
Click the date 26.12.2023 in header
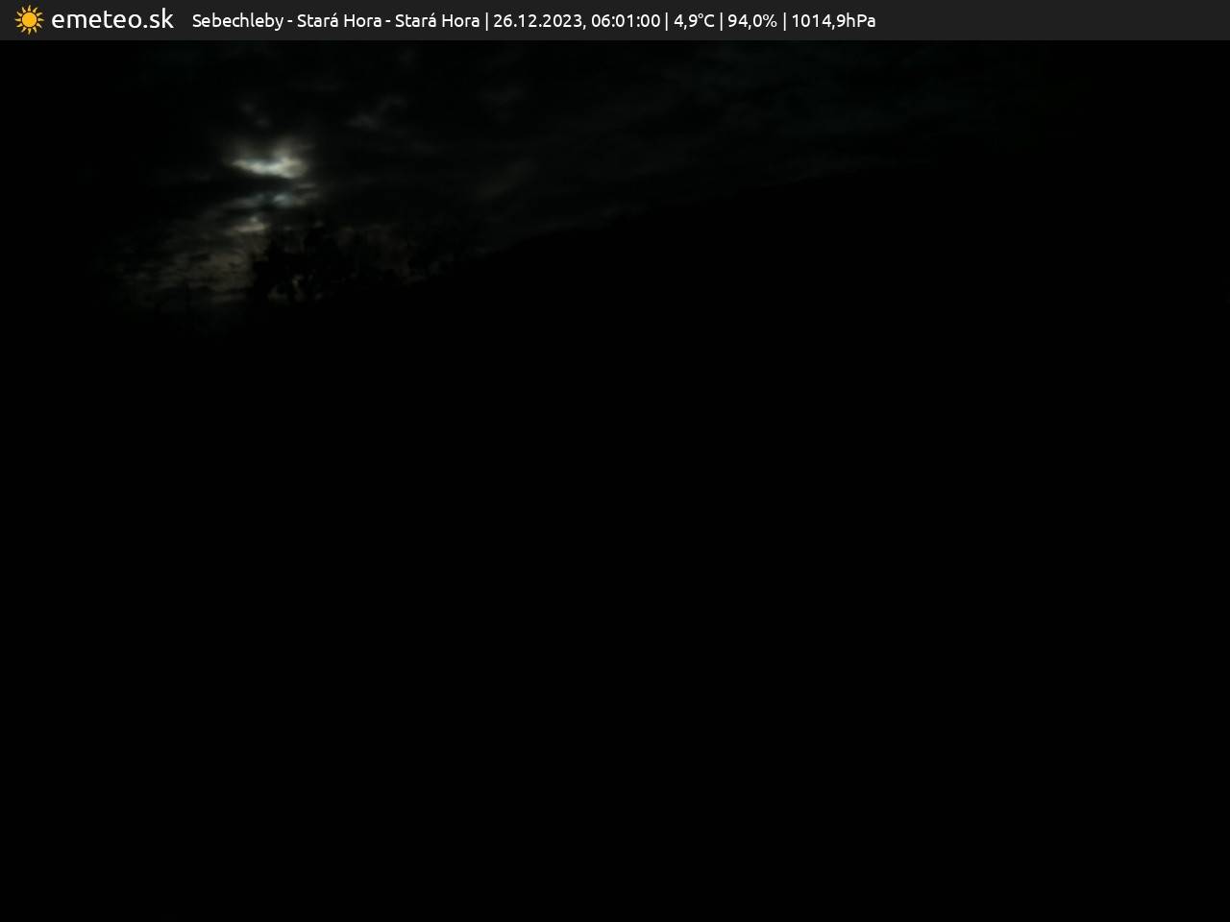click(x=537, y=20)
